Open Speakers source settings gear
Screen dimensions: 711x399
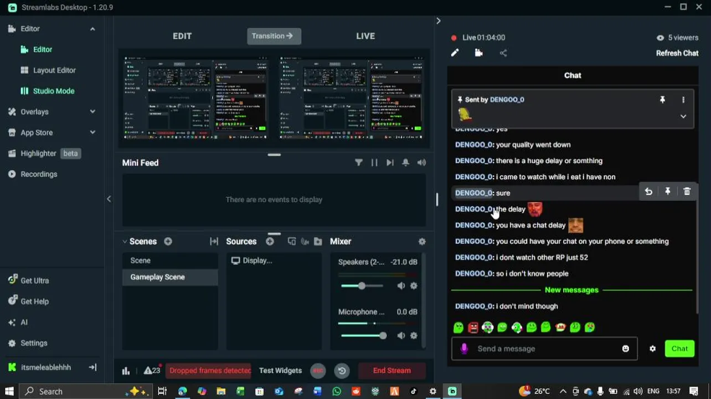click(414, 286)
